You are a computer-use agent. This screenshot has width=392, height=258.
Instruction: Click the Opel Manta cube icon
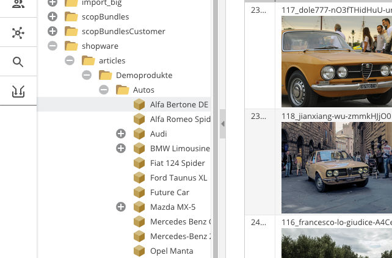(x=139, y=251)
